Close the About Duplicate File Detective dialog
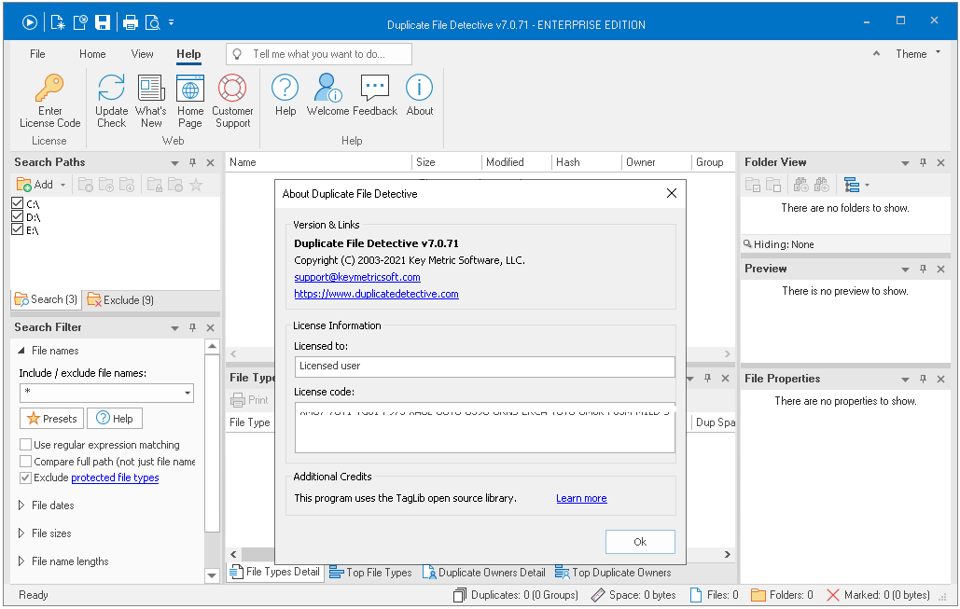Screen dimensions: 960x609 coord(672,193)
